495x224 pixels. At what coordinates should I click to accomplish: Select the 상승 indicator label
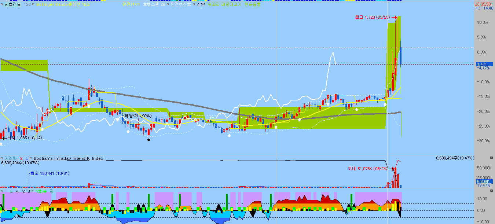click(201, 4)
